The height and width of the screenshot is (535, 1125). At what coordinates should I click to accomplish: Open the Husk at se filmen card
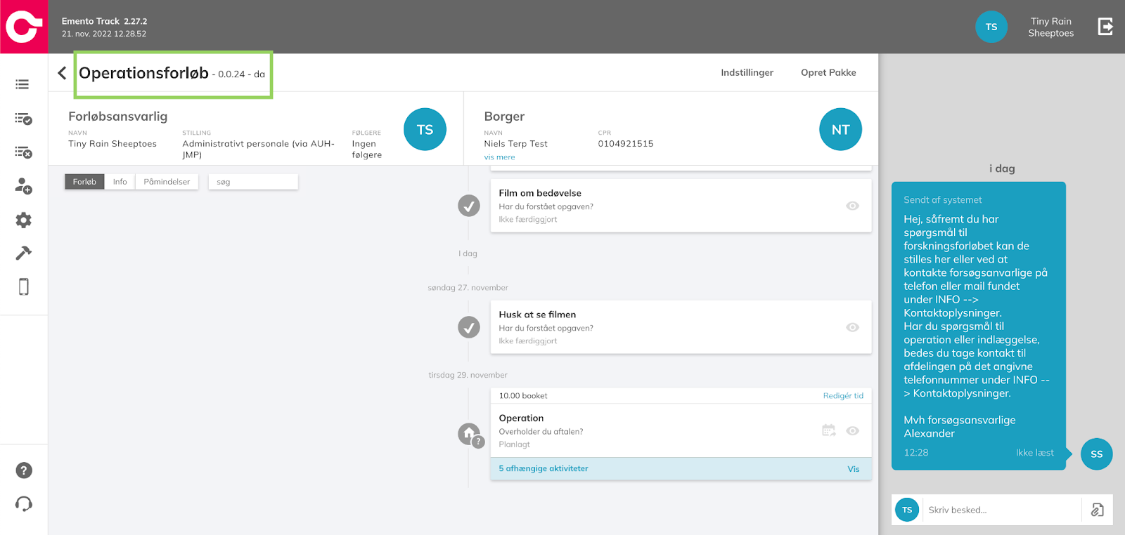coord(681,327)
